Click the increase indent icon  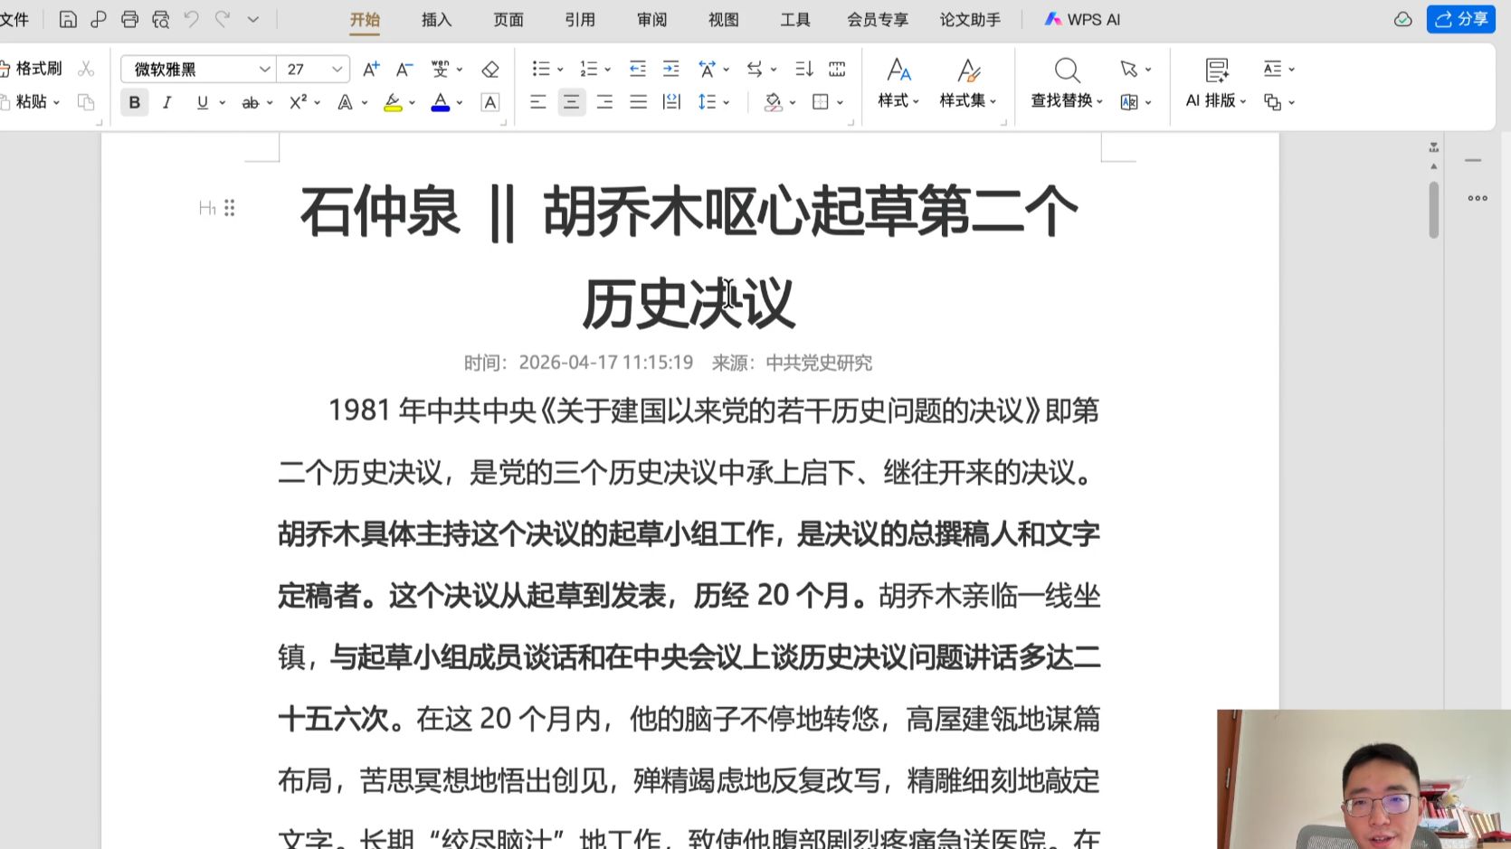pos(671,69)
